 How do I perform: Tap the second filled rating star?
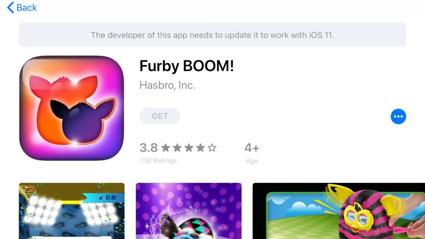177,148
